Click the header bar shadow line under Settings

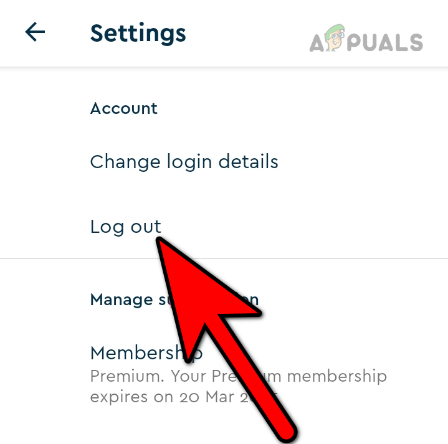224,67
